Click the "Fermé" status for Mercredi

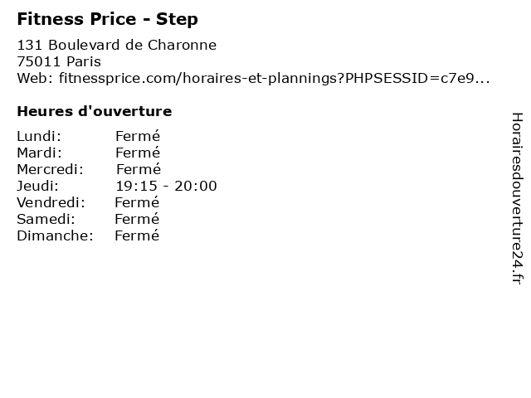(138, 169)
